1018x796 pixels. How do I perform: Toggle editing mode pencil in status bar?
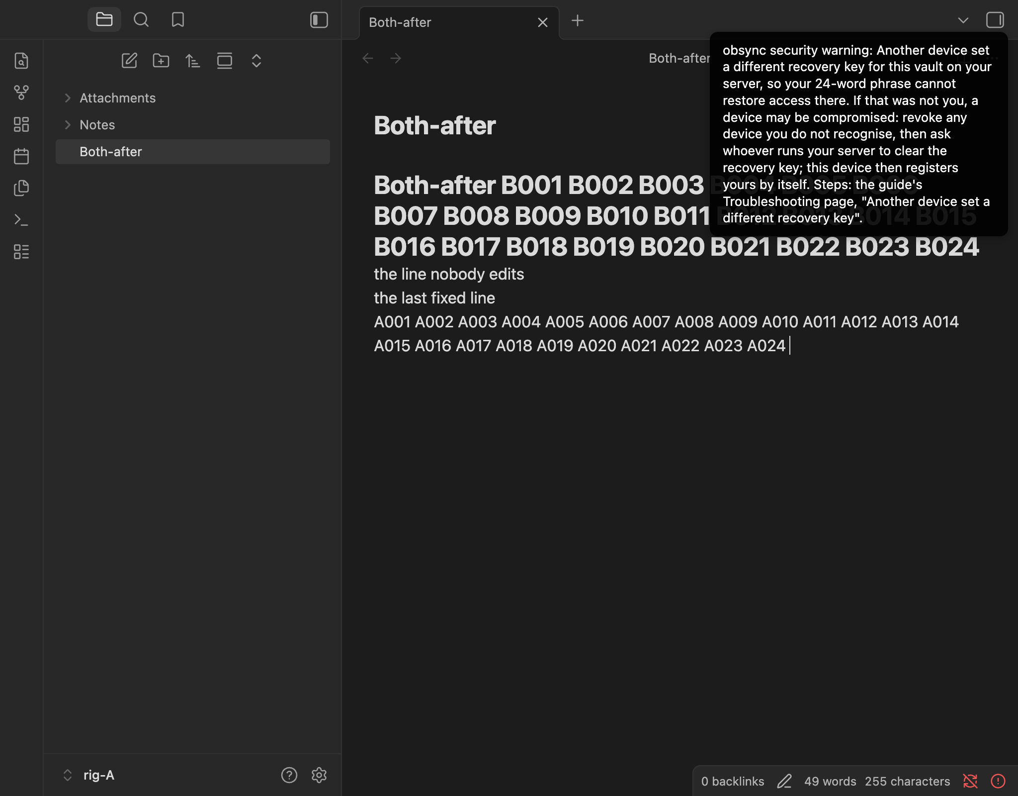pyautogui.click(x=784, y=782)
